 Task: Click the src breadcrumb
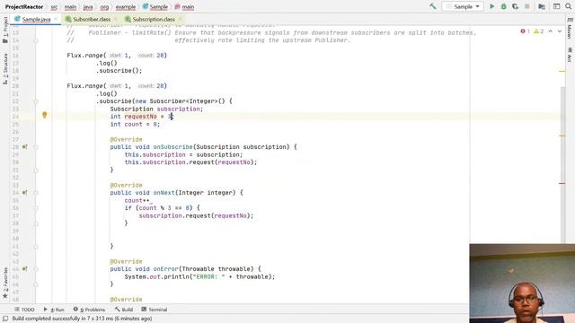click(54, 7)
